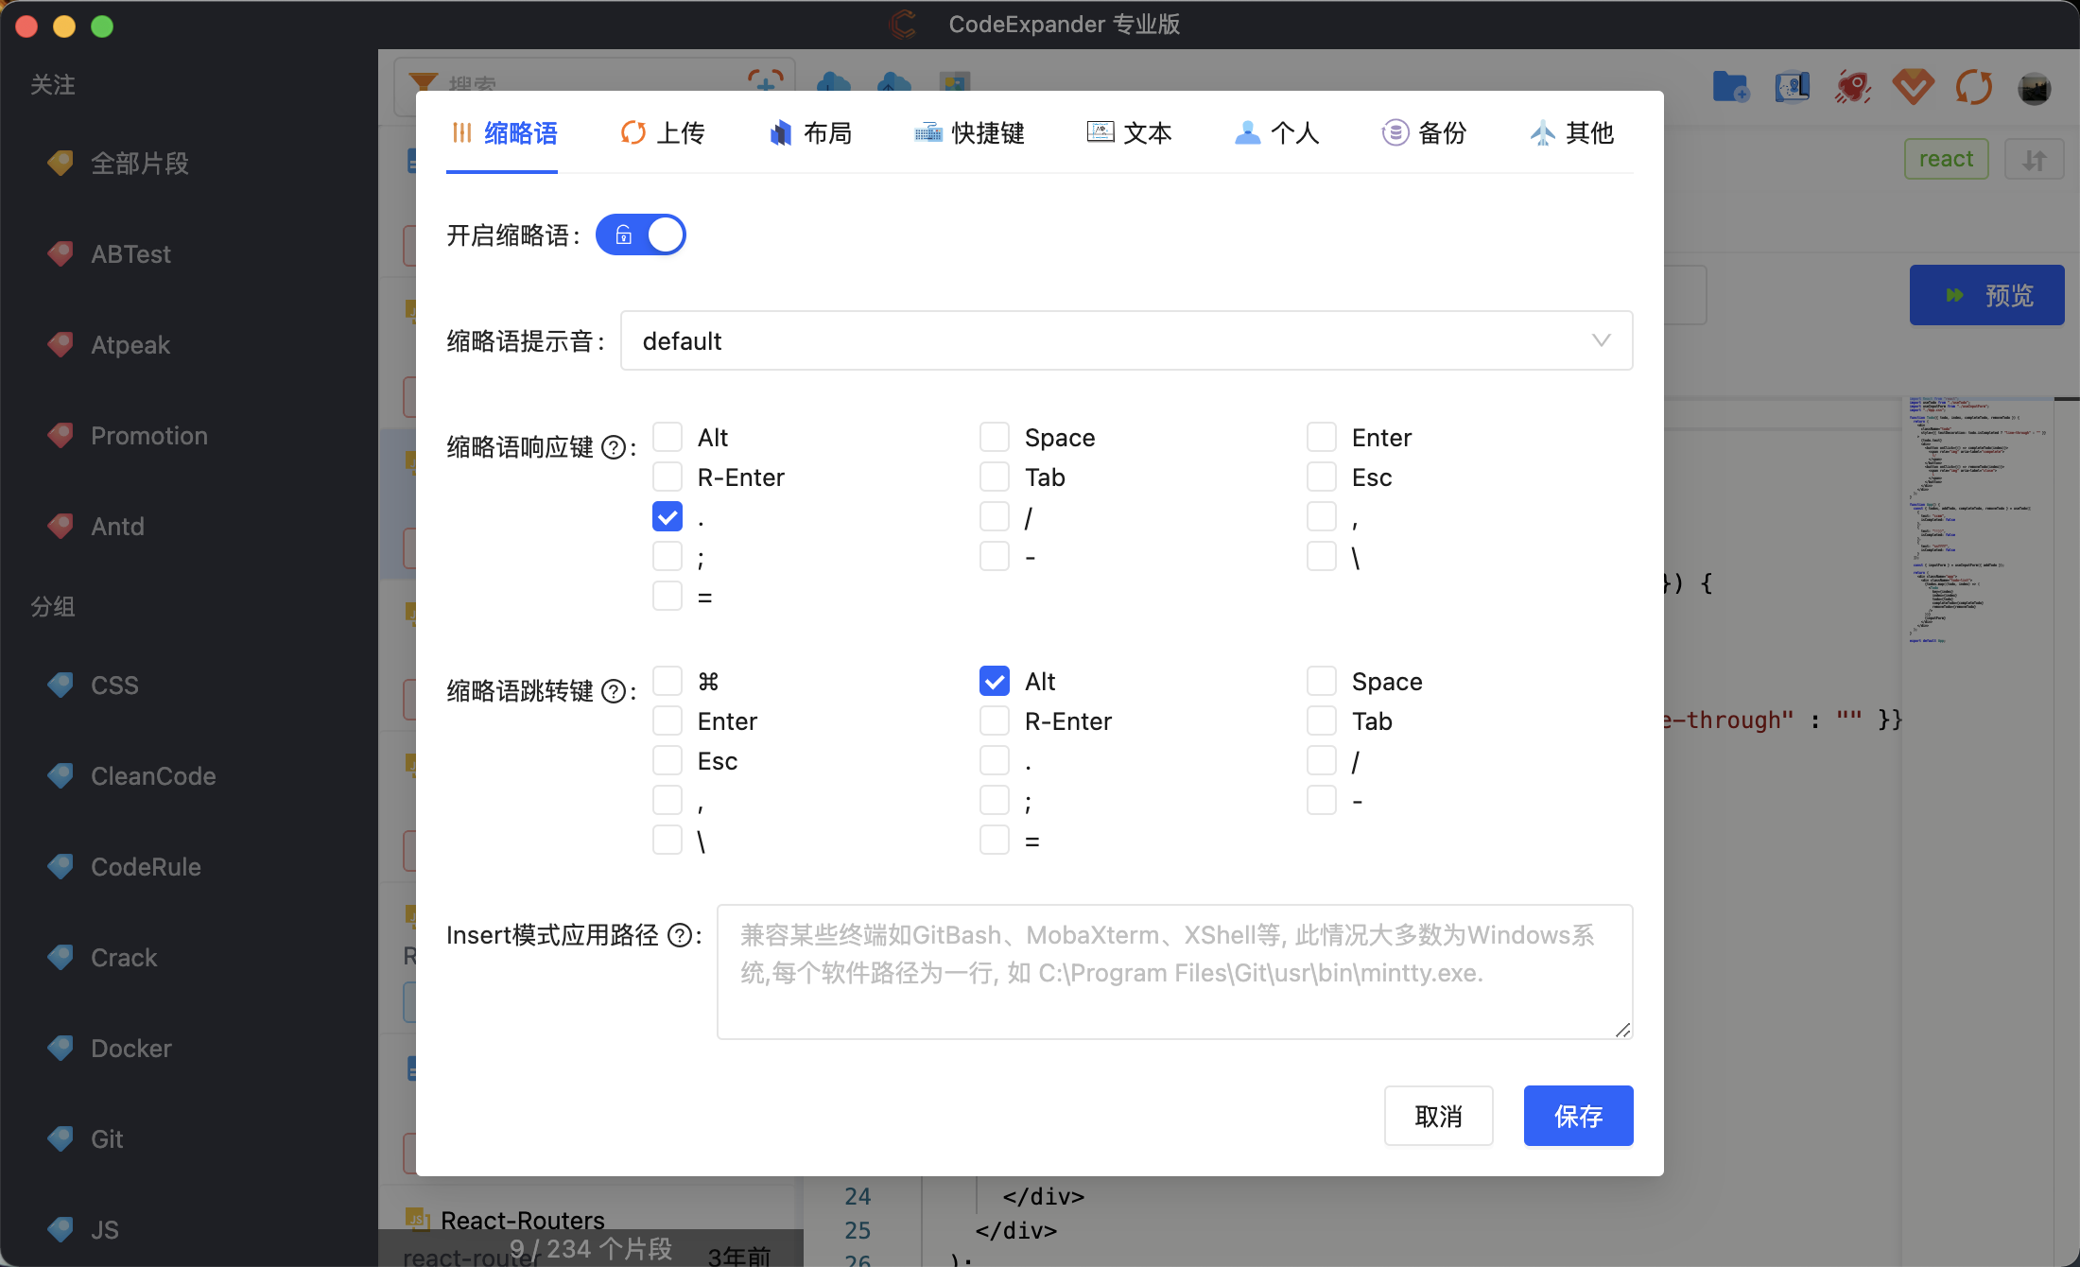Screen dimensions: 2080x1267
Task: Click the 取消 button
Action: coord(1438,1116)
